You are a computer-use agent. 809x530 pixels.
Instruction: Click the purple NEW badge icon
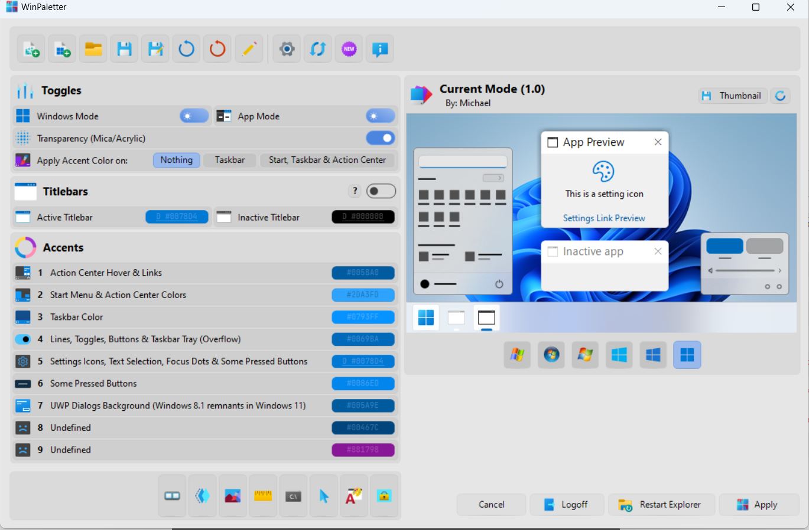pos(349,50)
